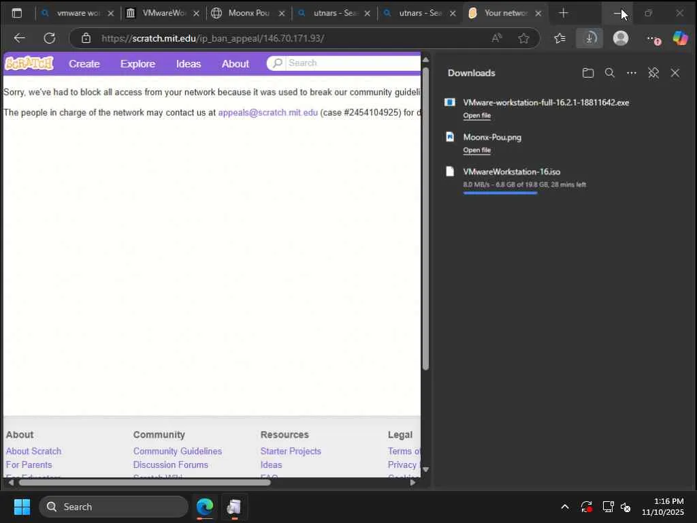Click the ISO download progress bar

point(500,193)
